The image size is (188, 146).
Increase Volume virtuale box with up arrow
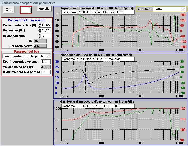pos(40,24)
